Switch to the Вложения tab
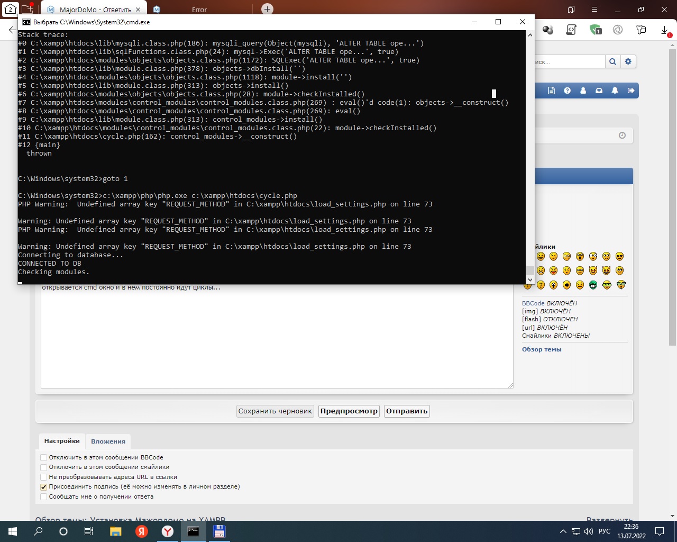The height and width of the screenshot is (542, 677). [108, 441]
